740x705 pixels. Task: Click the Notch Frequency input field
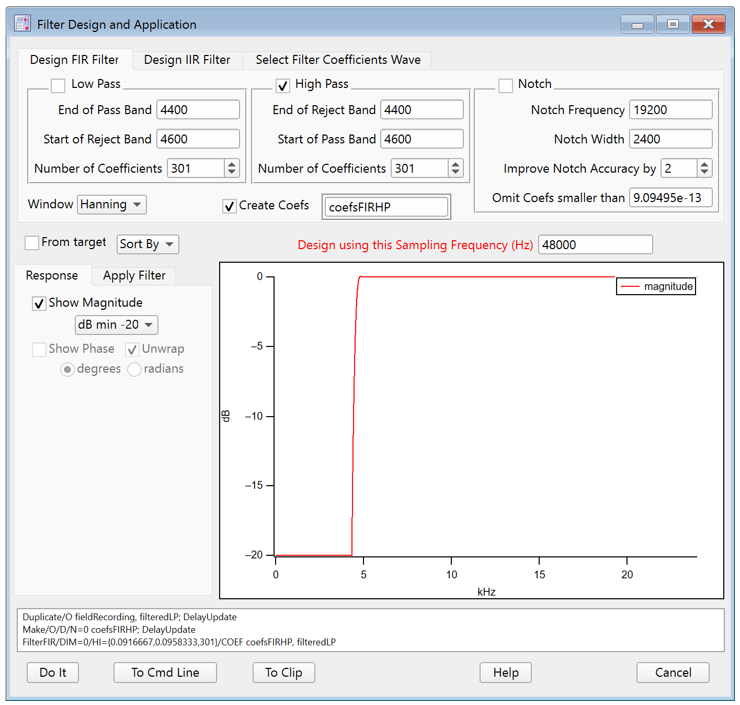[x=670, y=110]
